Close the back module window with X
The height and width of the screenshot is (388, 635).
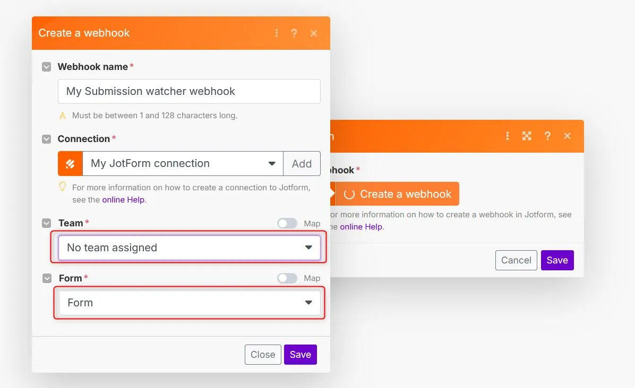tap(568, 136)
